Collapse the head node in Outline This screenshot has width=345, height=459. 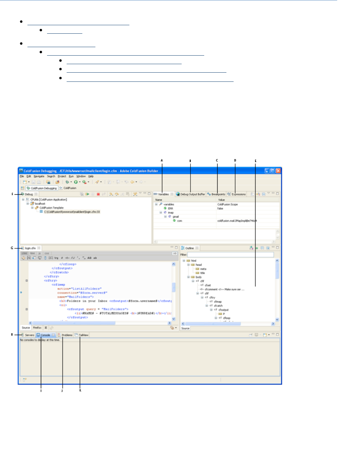point(189,265)
